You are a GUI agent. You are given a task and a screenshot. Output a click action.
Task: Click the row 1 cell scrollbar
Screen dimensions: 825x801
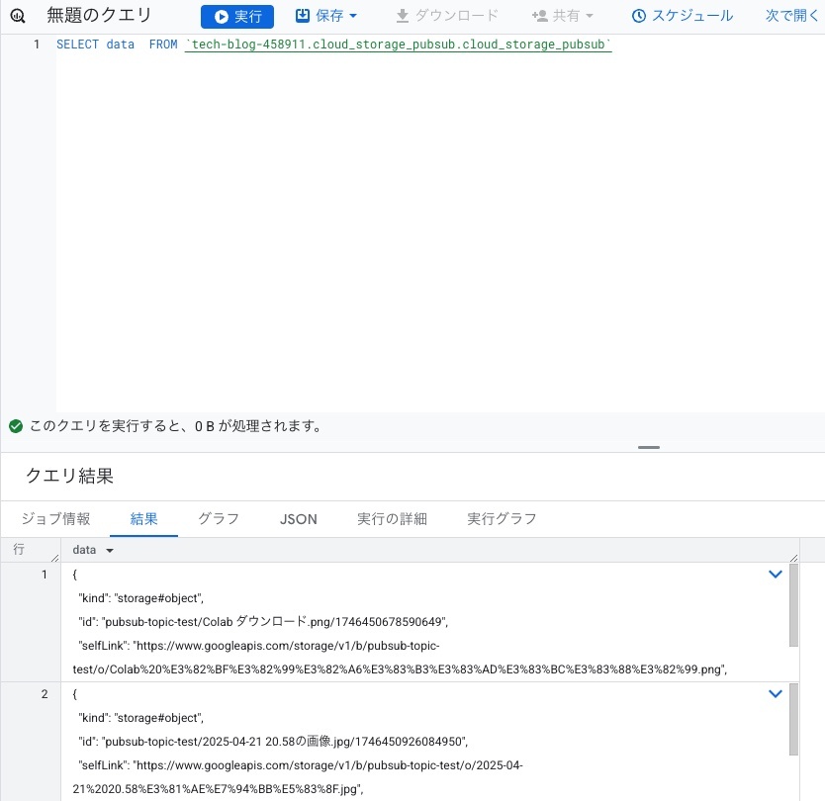coord(793,605)
